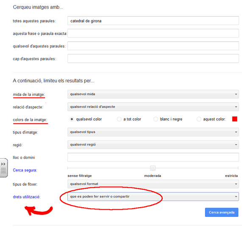Select 'qualsevol color' radio button
The width and height of the screenshot is (242, 228).
click(72, 119)
